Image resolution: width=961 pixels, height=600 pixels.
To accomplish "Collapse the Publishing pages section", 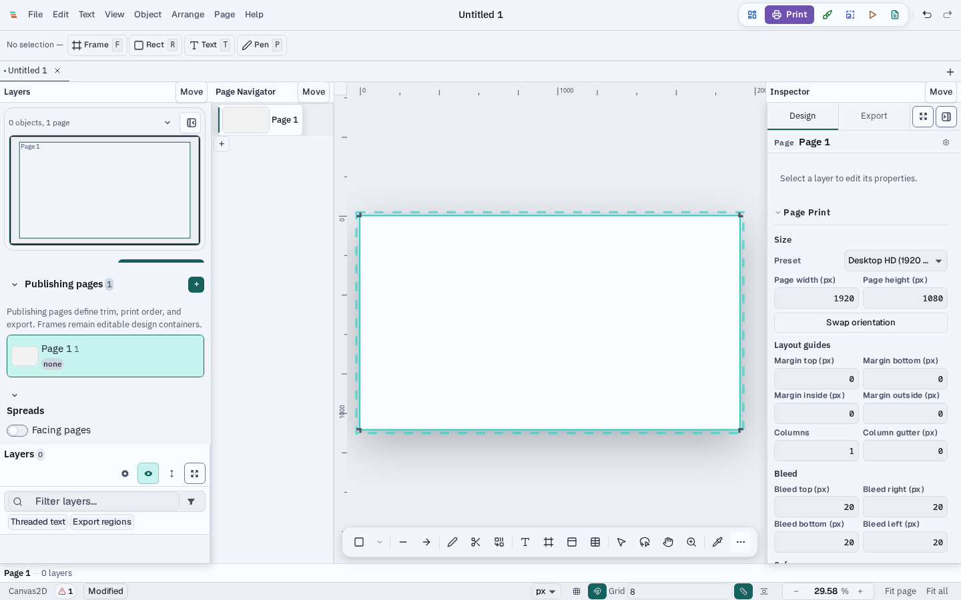I will tap(15, 285).
